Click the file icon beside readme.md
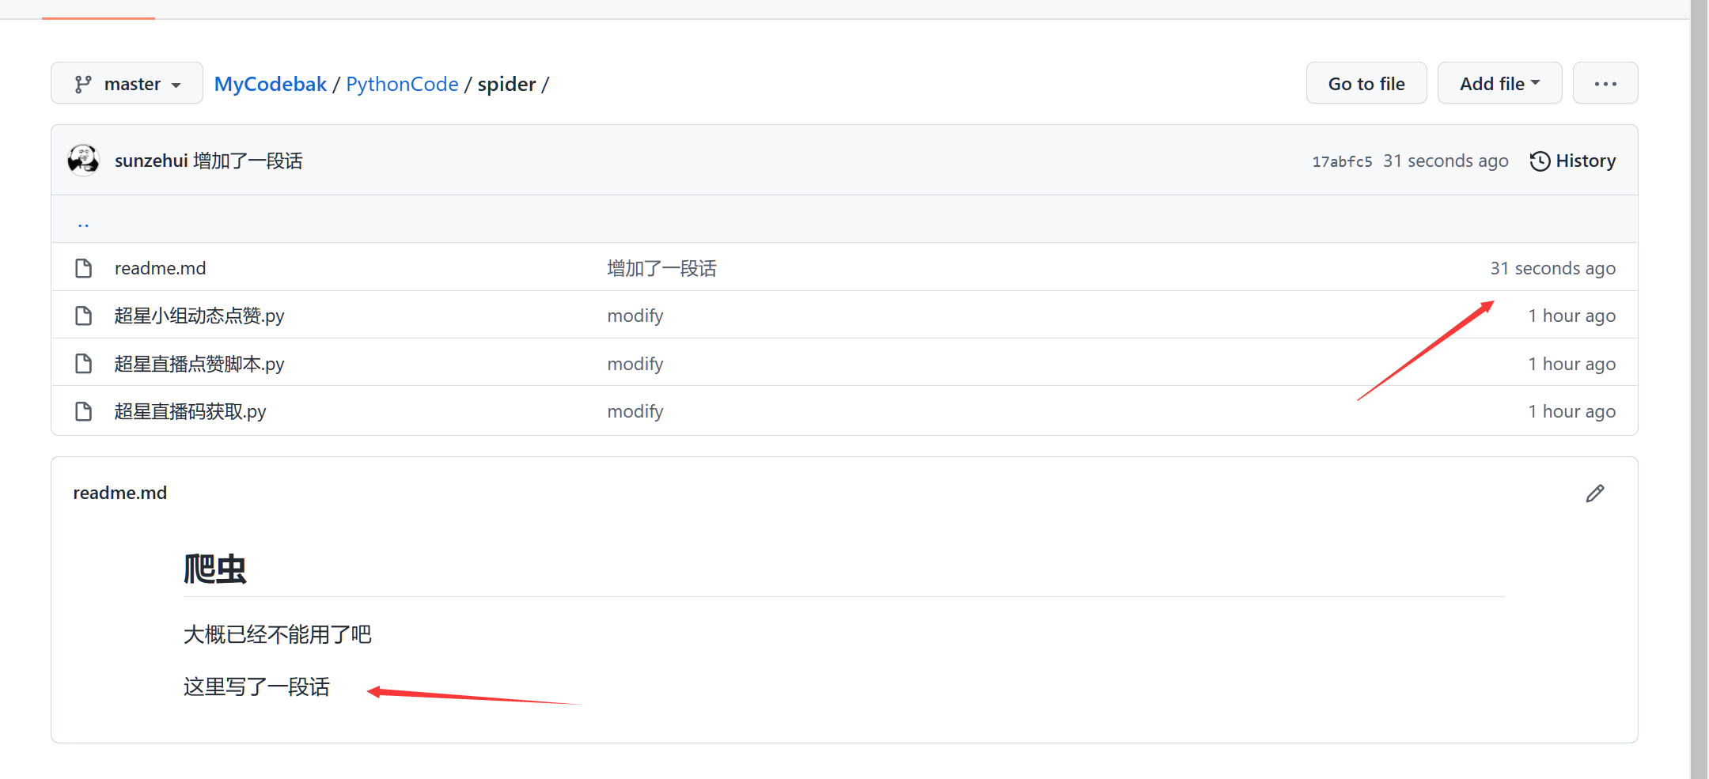The image size is (1709, 779). [83, 268]
